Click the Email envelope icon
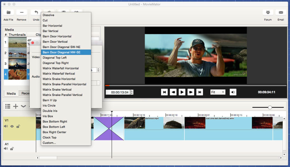The height and width of the screenshot is (167, 290). point(281,12)
